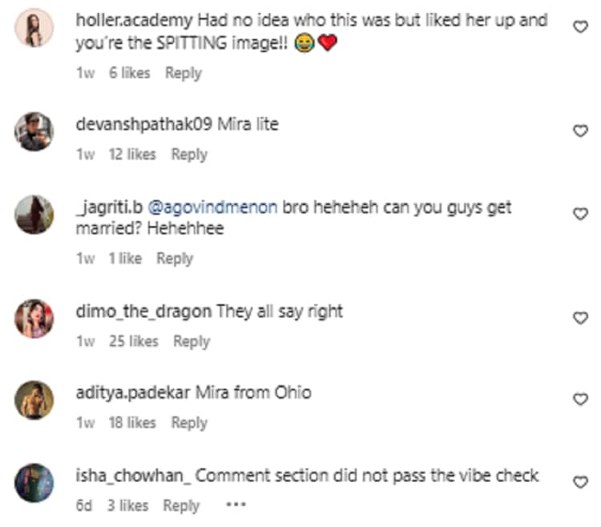Reply to devanshpathak09's comment

pyautogui.click(x=189, y=155)
